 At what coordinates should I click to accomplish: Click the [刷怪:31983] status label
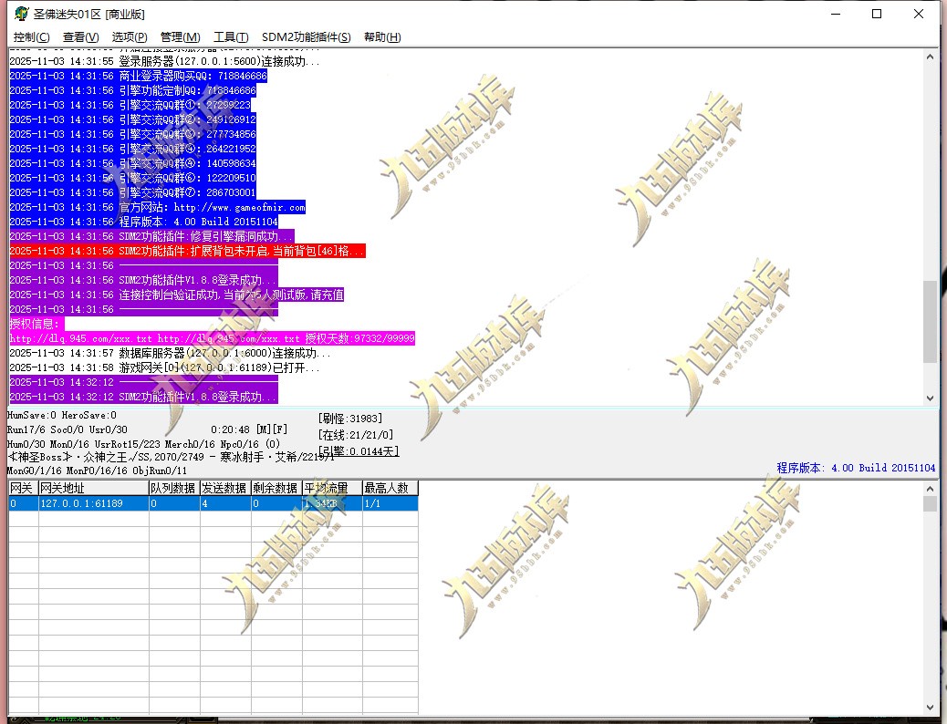[x=350, y=419]
